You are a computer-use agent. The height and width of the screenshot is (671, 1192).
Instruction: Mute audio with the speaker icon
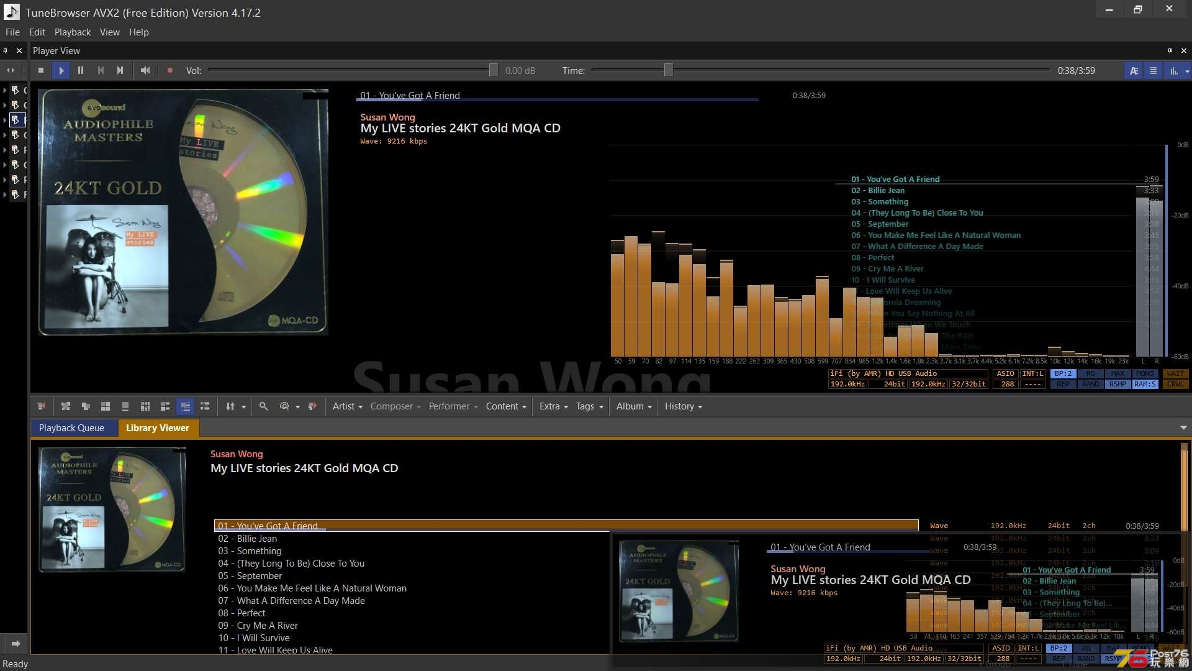[145, 71]
